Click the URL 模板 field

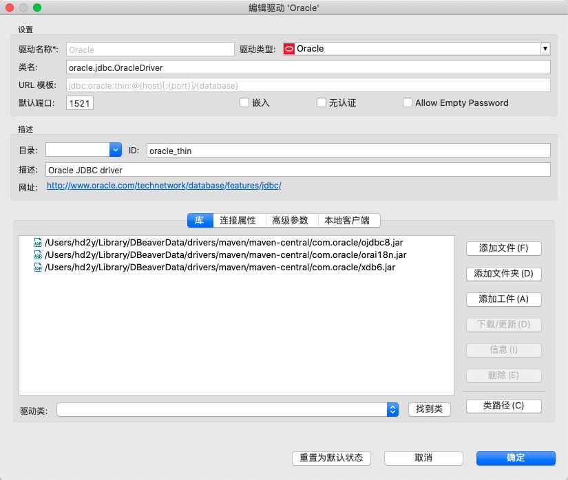(308, 85)
